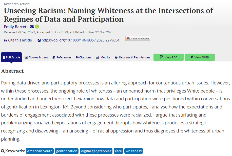The image size is (232, 156).
Task: Click the gentrification keyword tag
Action: click(x=67, y=151)
